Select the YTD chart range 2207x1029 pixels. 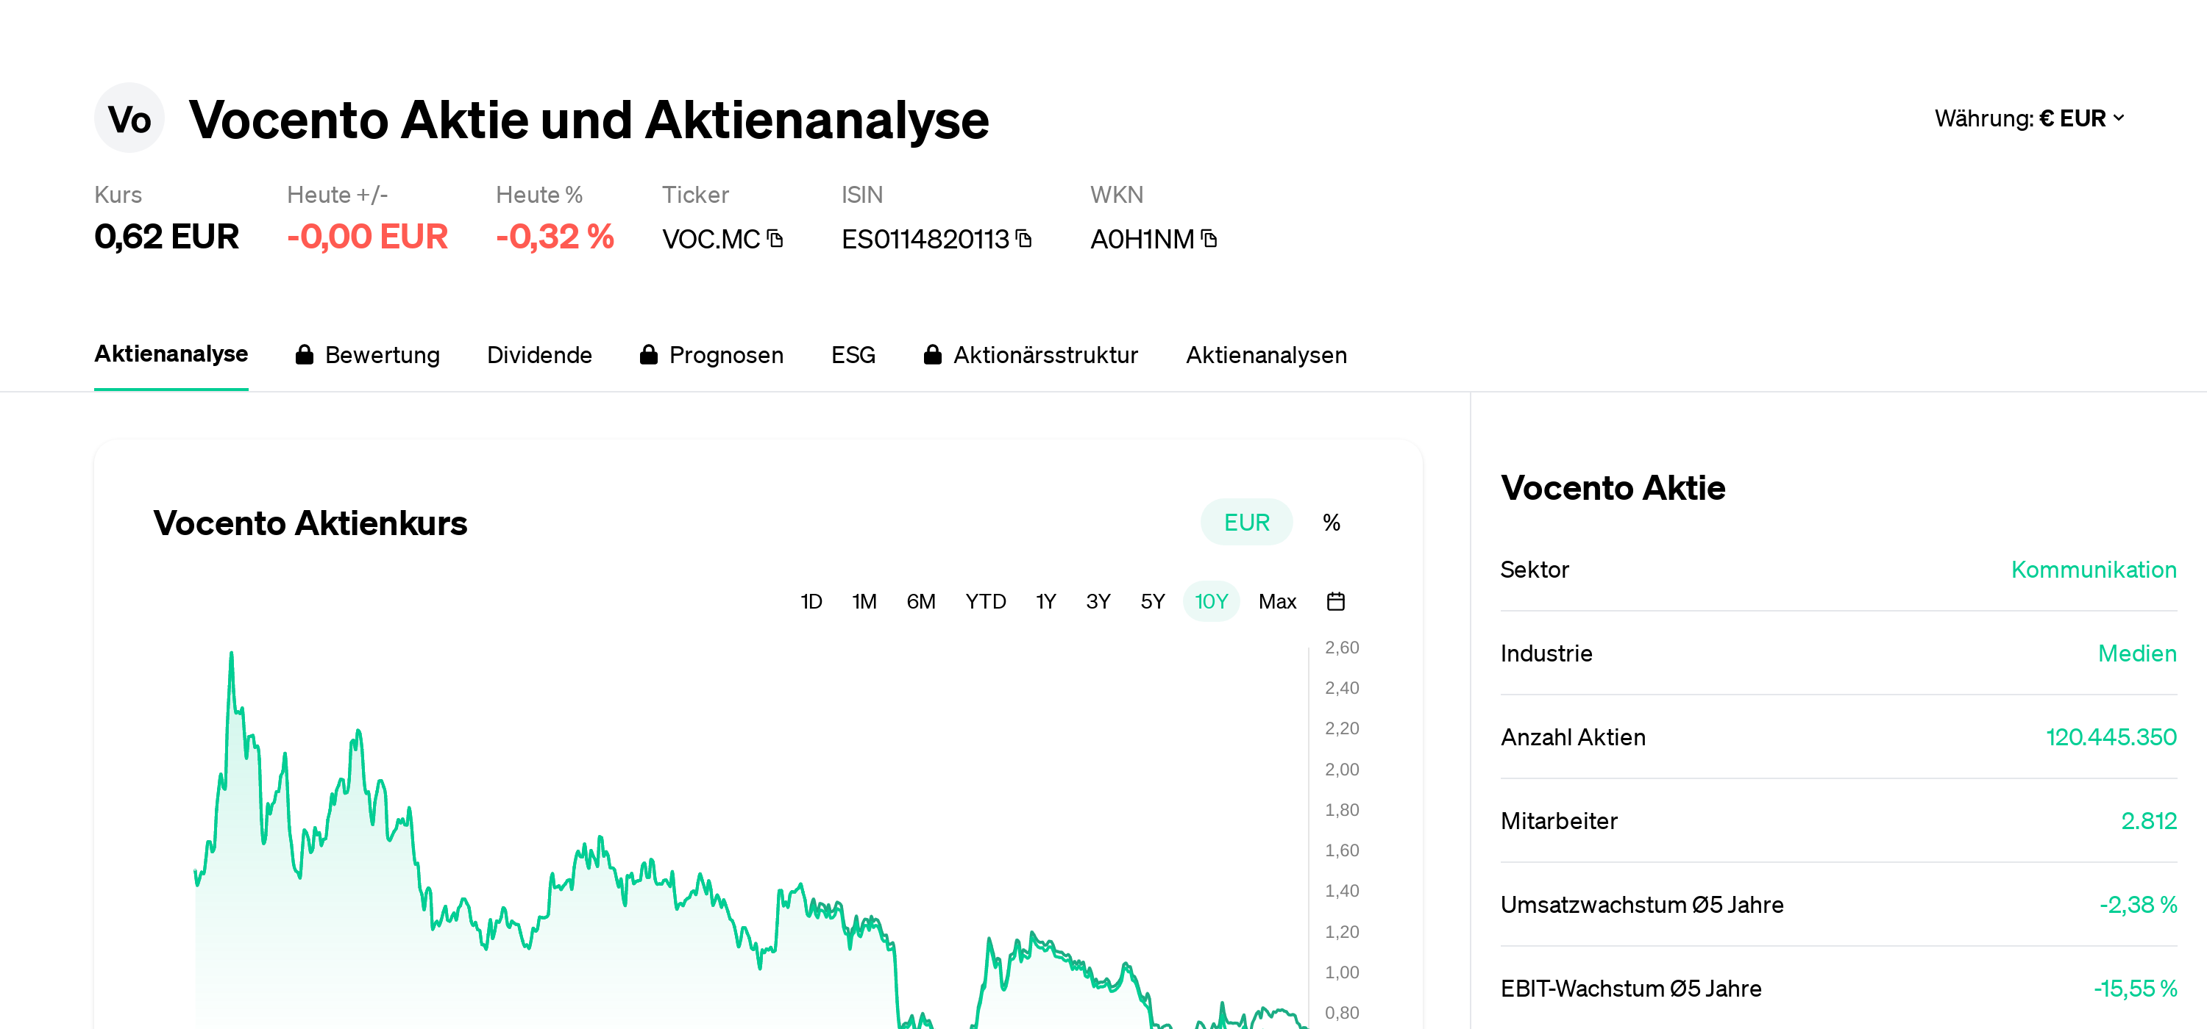(x=985, y=601)
